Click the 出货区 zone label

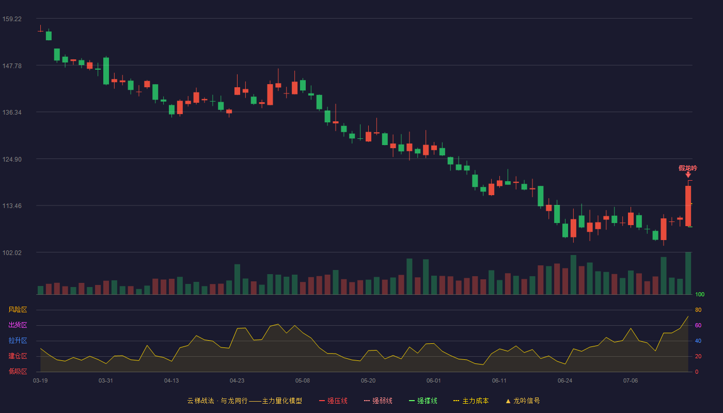click(18, 325)
